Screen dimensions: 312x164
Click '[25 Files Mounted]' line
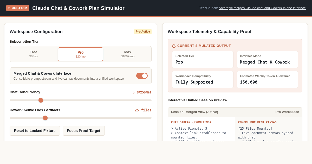tap(255, 129)
